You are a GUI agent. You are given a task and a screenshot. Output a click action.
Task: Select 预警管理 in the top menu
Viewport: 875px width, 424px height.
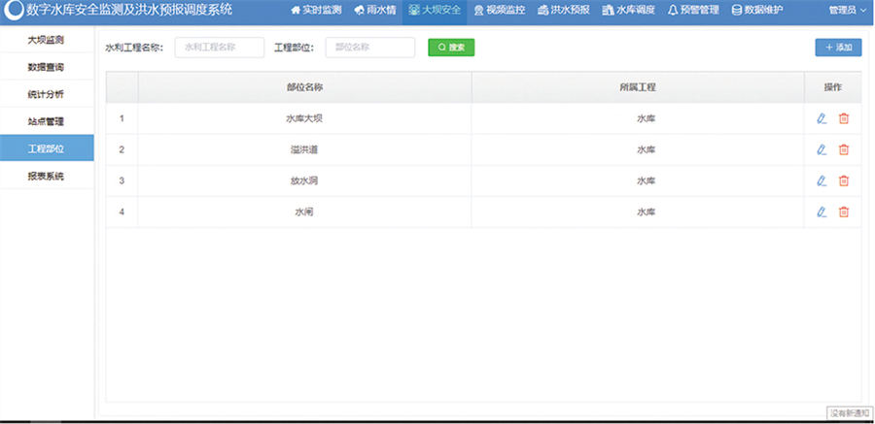coord(692,10)
